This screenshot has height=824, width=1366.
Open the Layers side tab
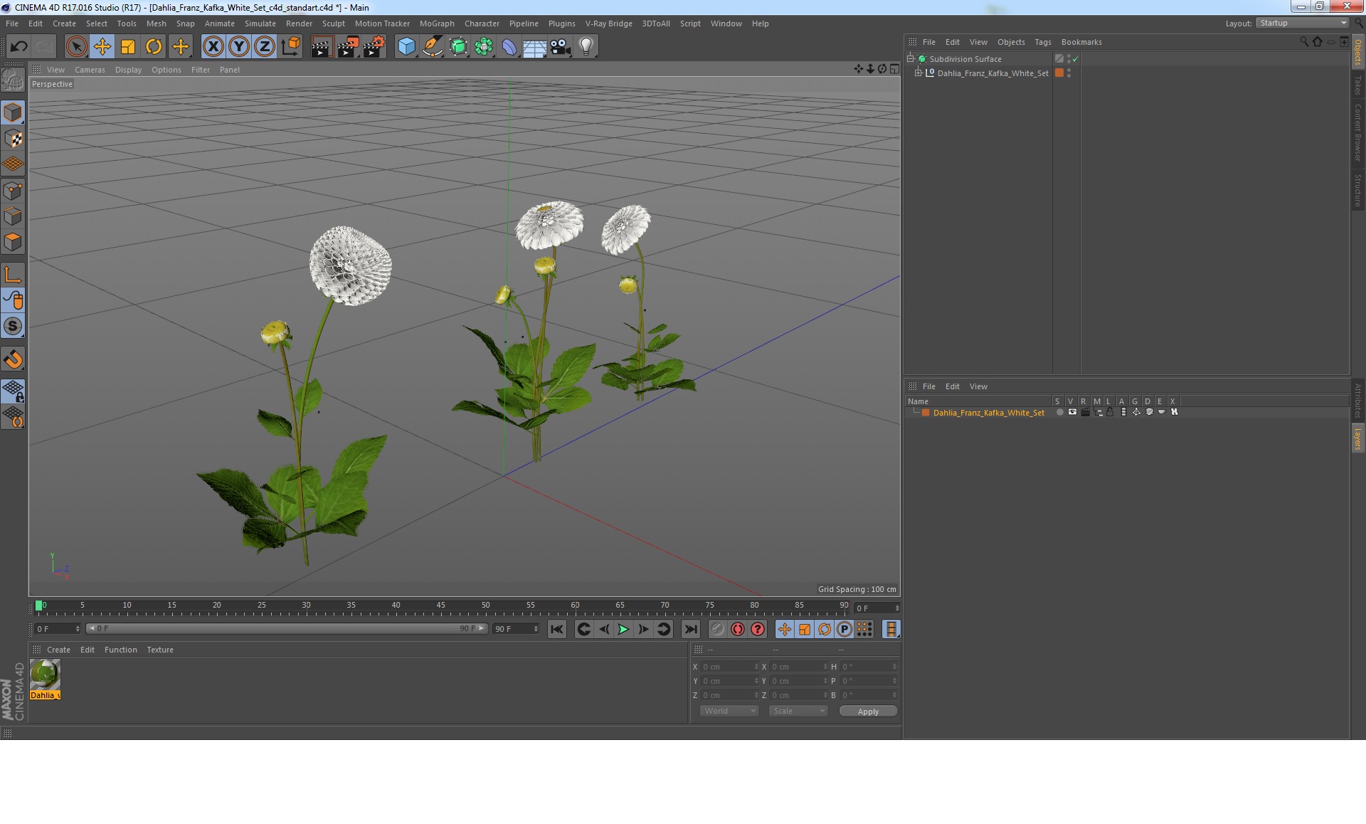tap(1357, 438)
